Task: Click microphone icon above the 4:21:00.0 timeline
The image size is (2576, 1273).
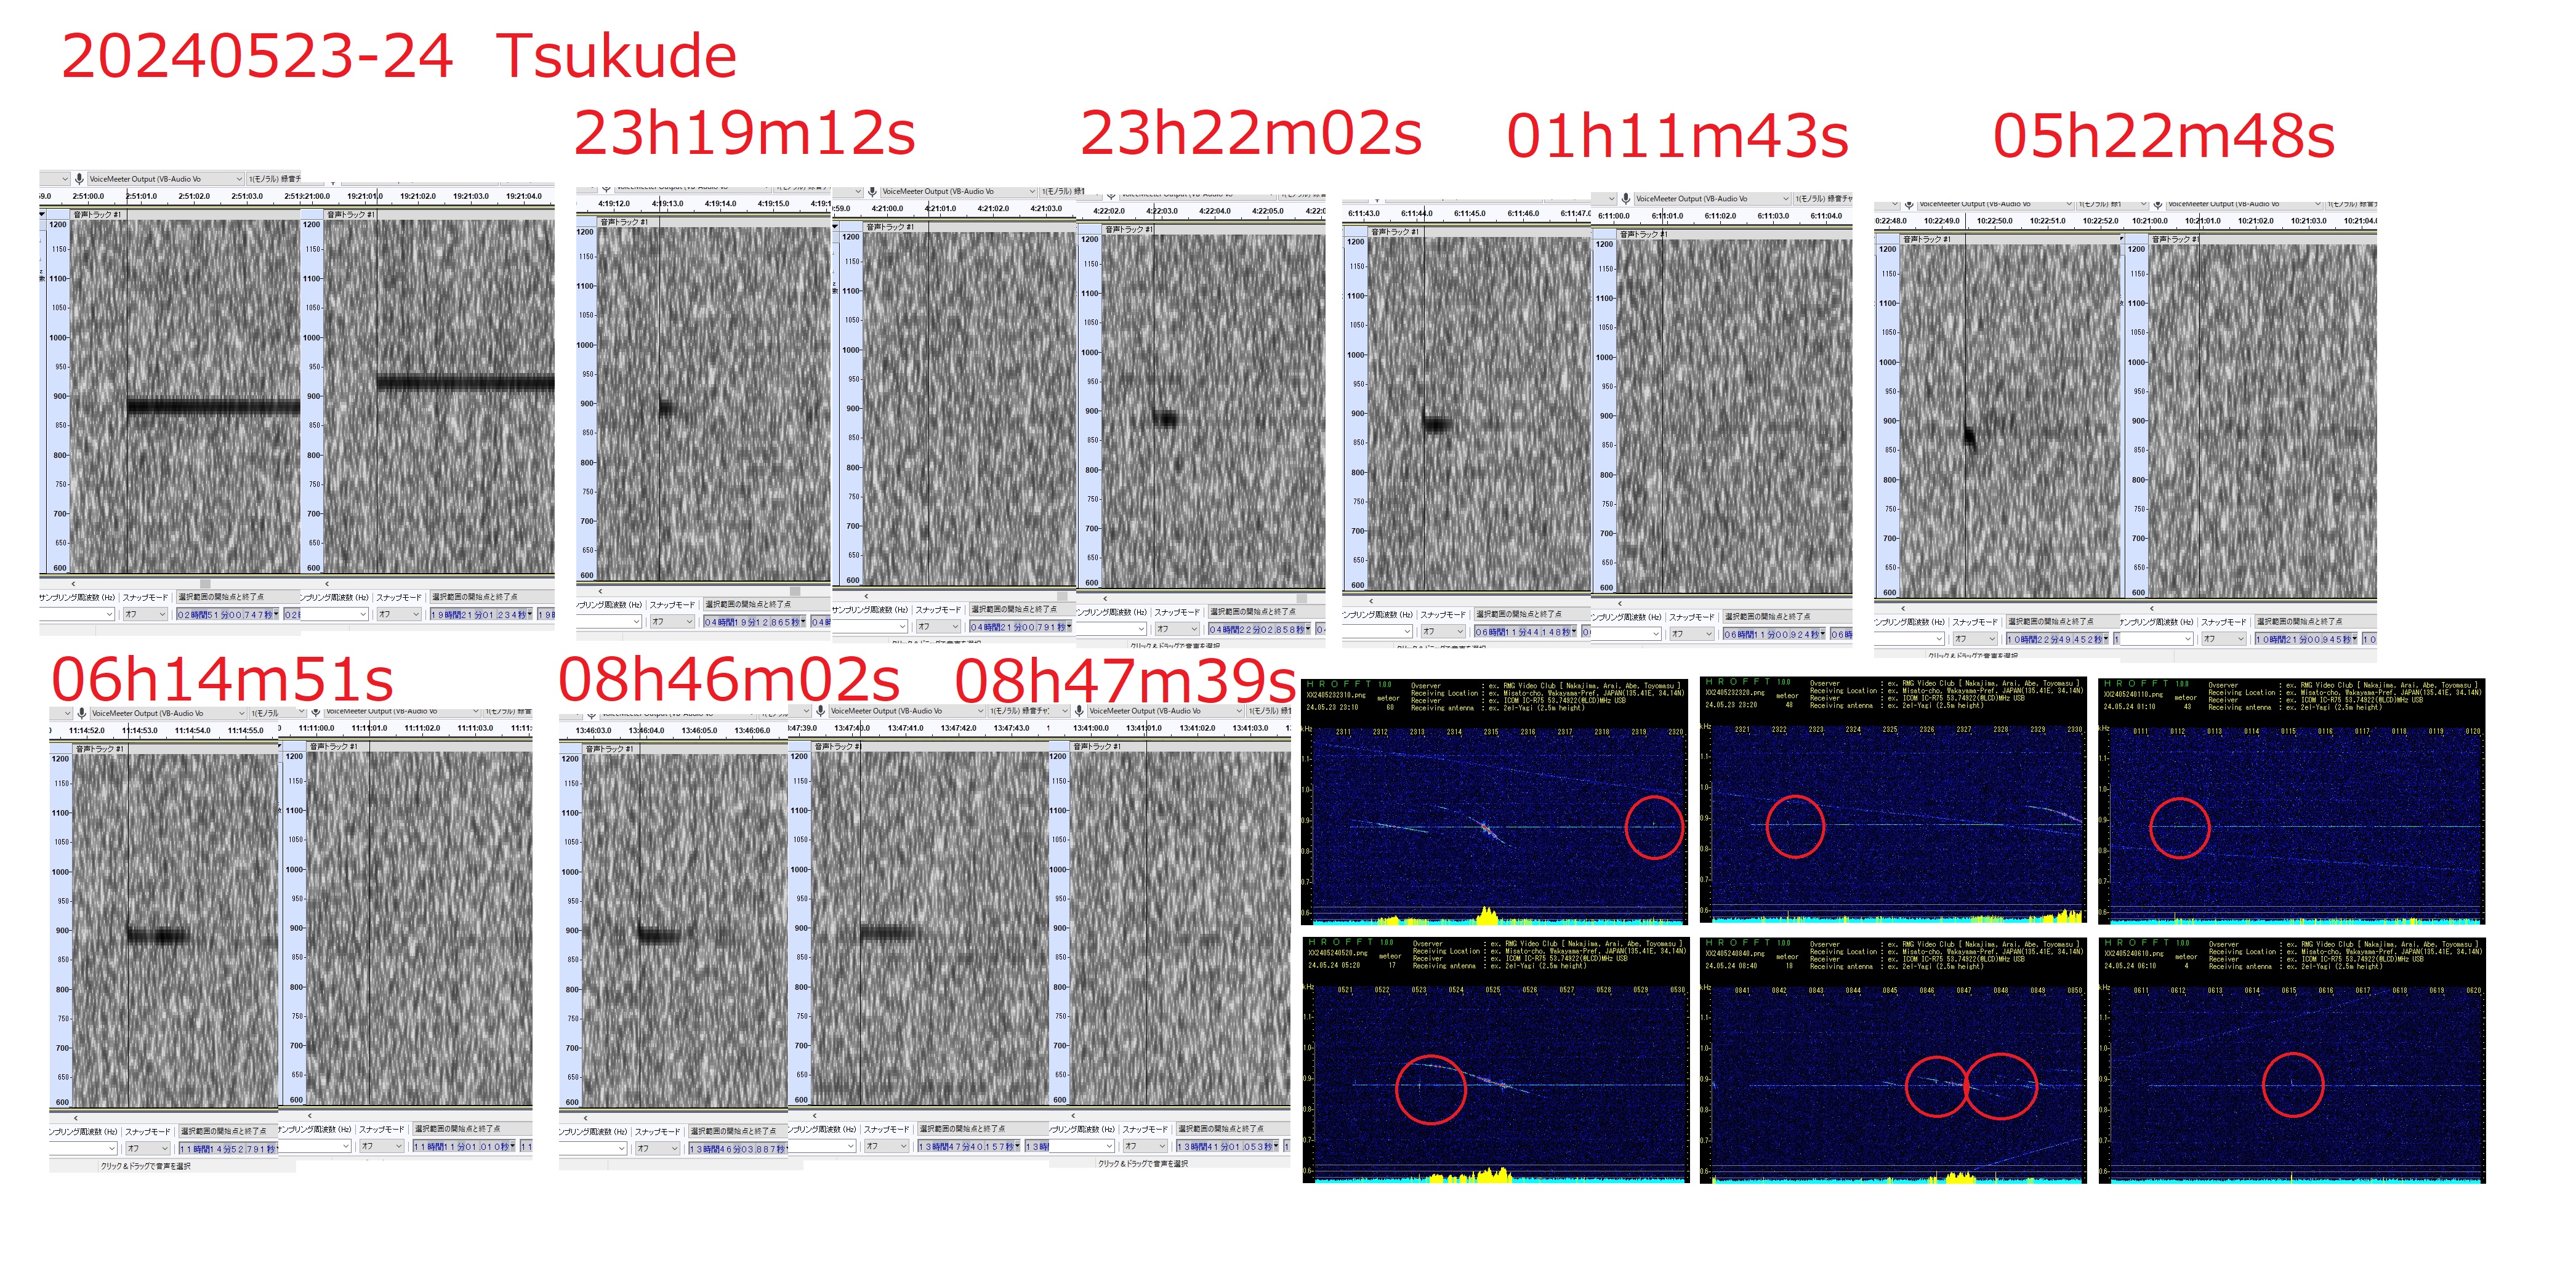Action: click(872, 191)
